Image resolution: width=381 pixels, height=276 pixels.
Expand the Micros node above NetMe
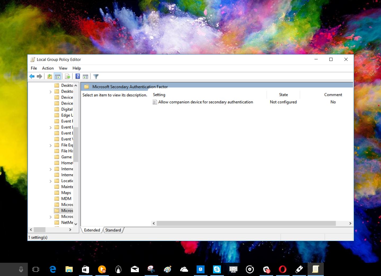pyautogui.click(x=51, y=217)
